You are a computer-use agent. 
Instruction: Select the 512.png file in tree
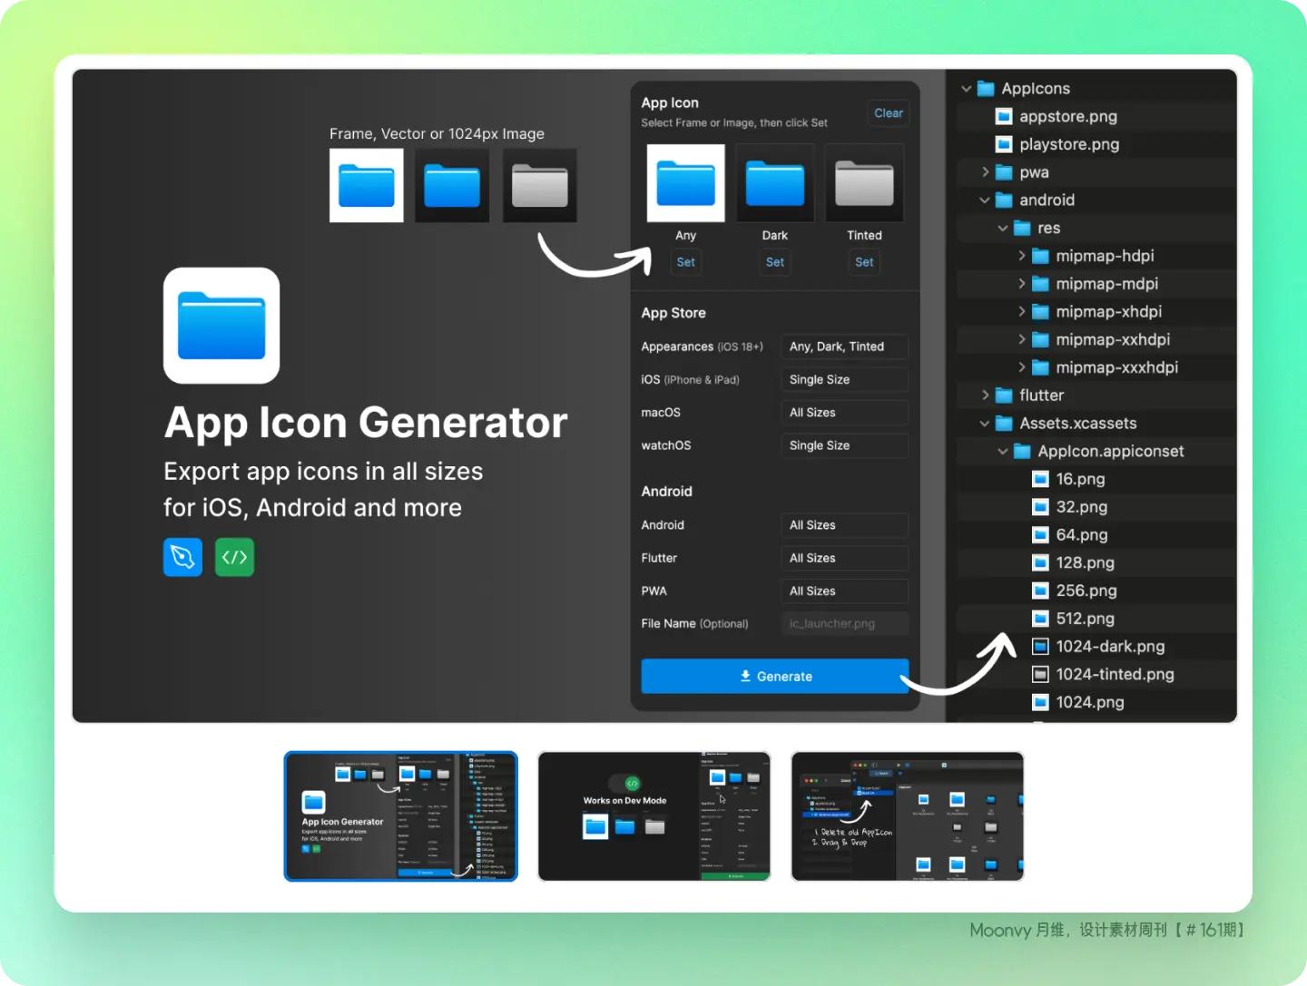[x=1085, y=619]
